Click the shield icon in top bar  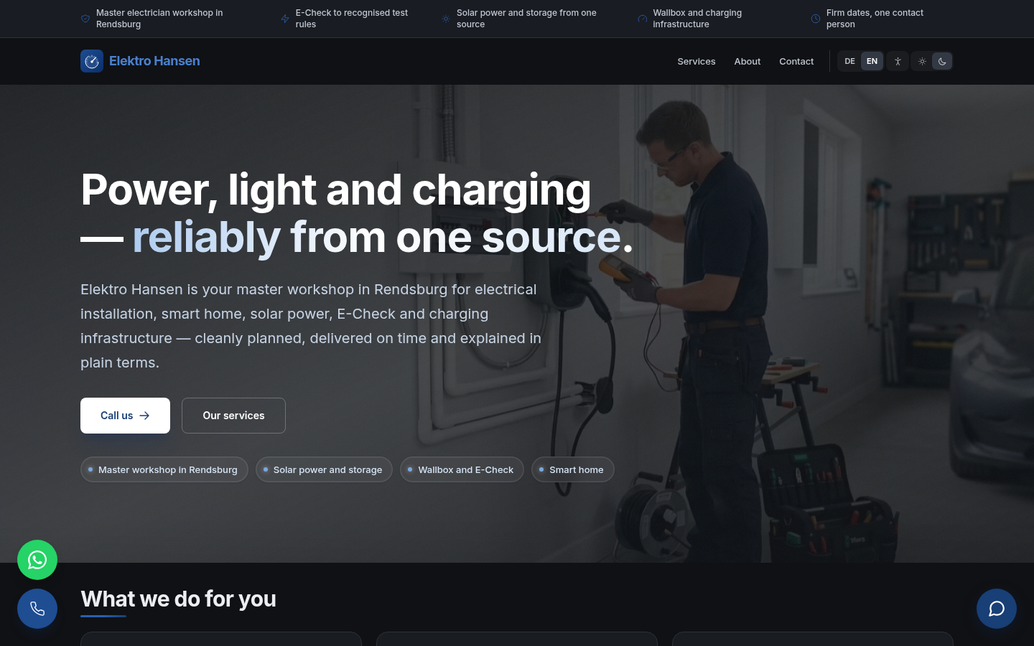(85, 19)
